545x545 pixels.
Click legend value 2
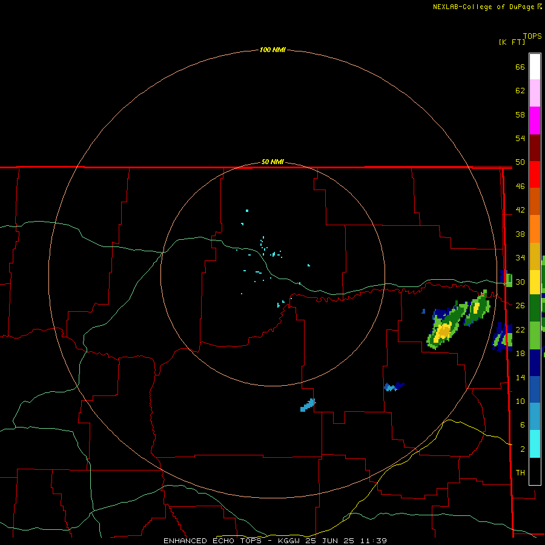pos(522,449)
